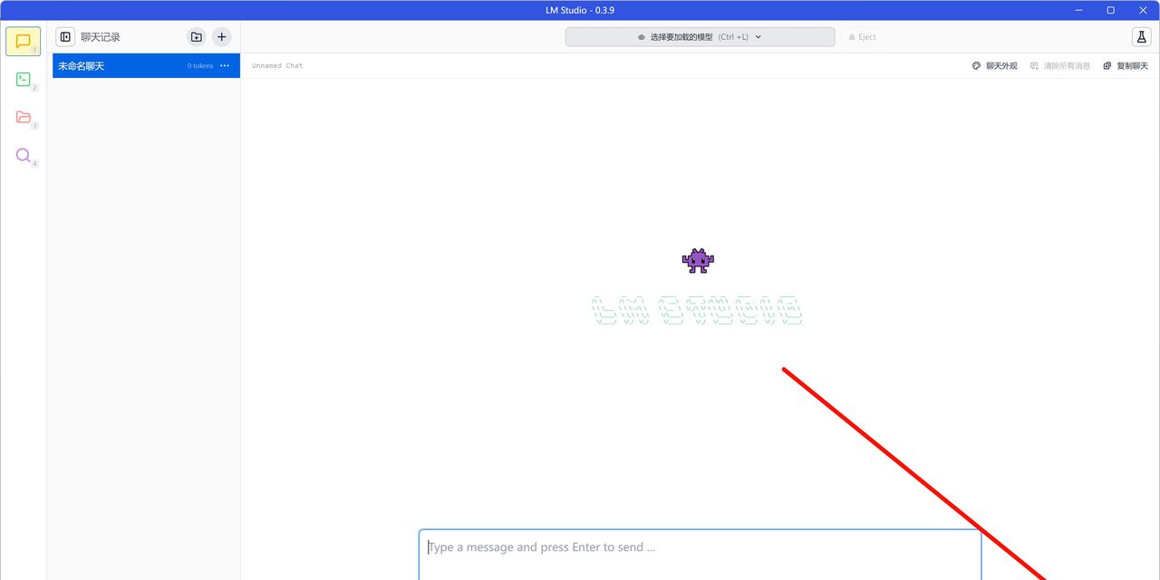Collapse the chat history sidebar panel
The height and width of the screenshot is (580, 1160).
click(x=65, y=37)
